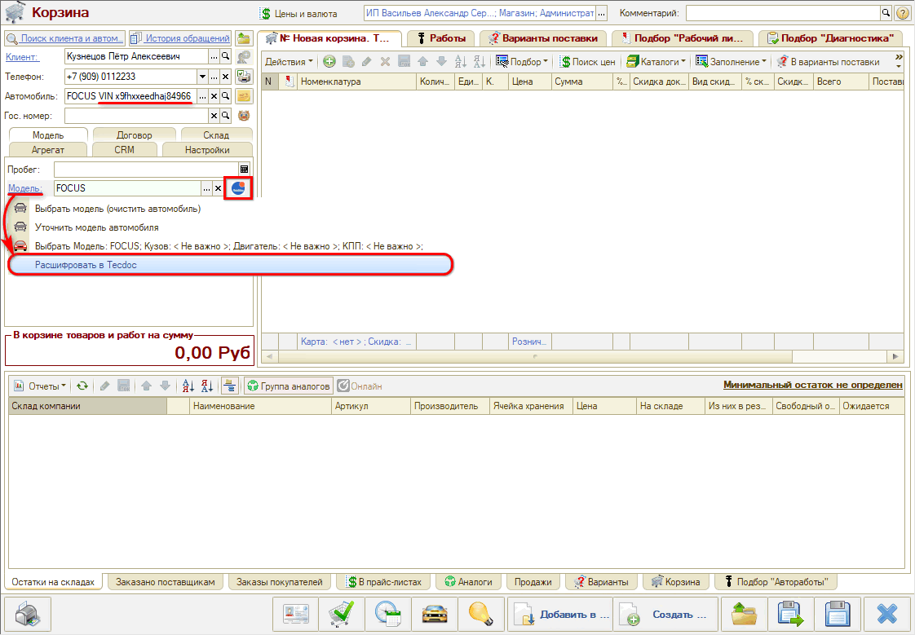Viewport: 915px width, 635px height.
Task: Click the shopping cart checkmark icon
Action: click(x=339, y=615)
